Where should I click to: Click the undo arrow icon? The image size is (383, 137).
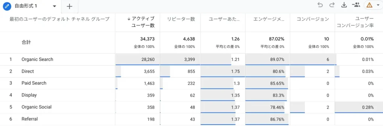[x=320, y=5]
